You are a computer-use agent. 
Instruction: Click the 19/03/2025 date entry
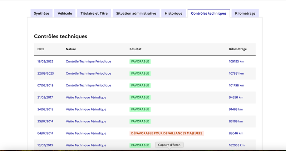(45, 61)
